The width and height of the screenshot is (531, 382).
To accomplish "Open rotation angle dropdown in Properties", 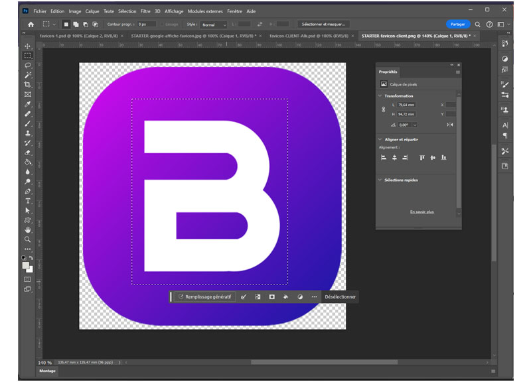I will 415,125.
